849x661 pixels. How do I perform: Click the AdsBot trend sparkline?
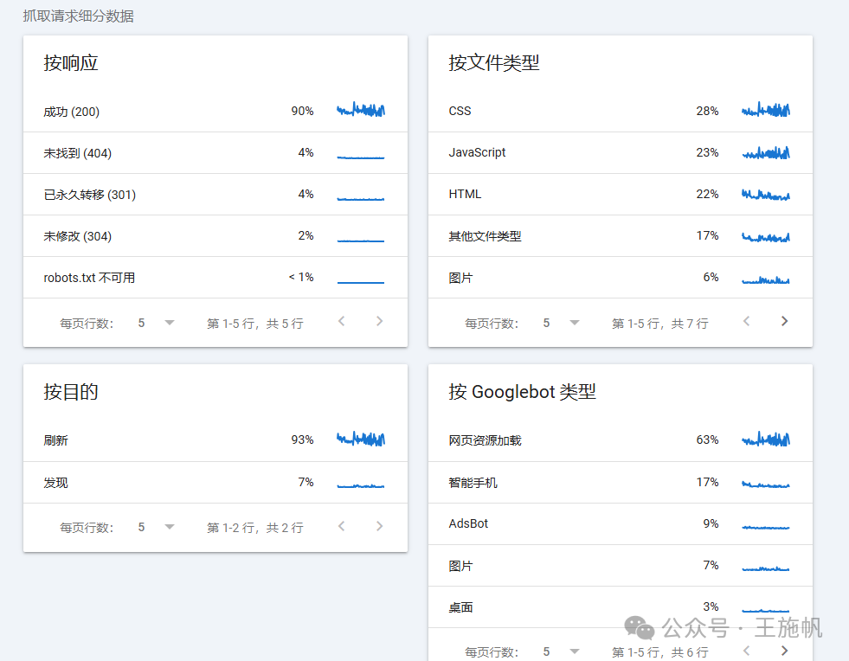(x=765, y=524)
